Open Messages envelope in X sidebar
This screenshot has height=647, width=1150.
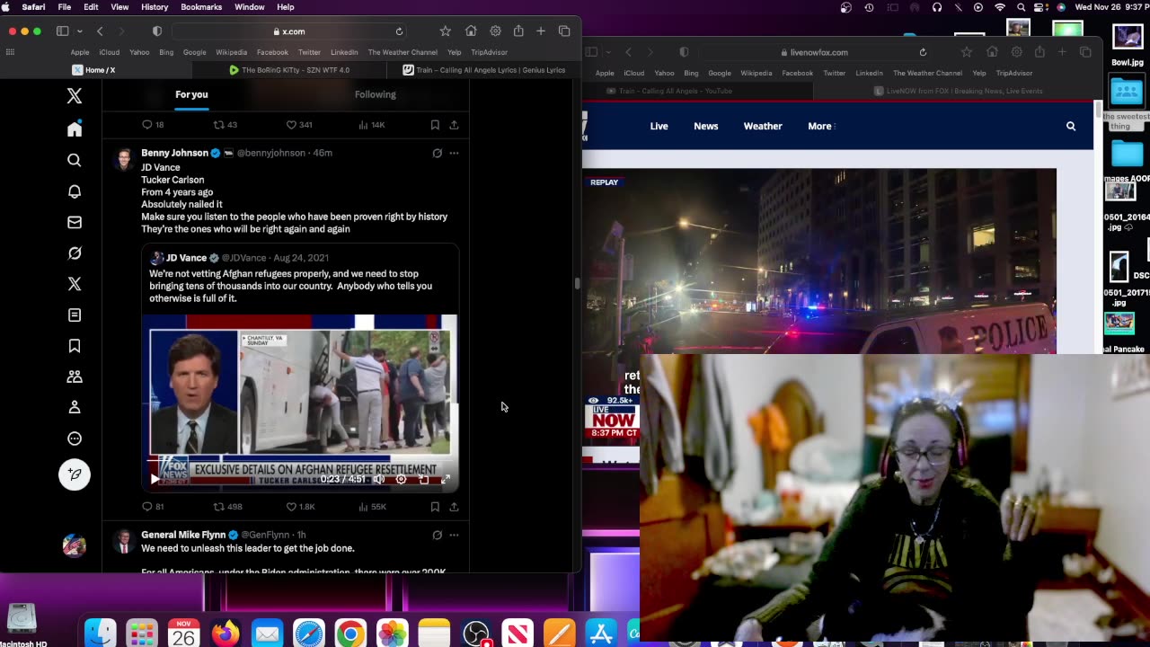pos(75,222)
